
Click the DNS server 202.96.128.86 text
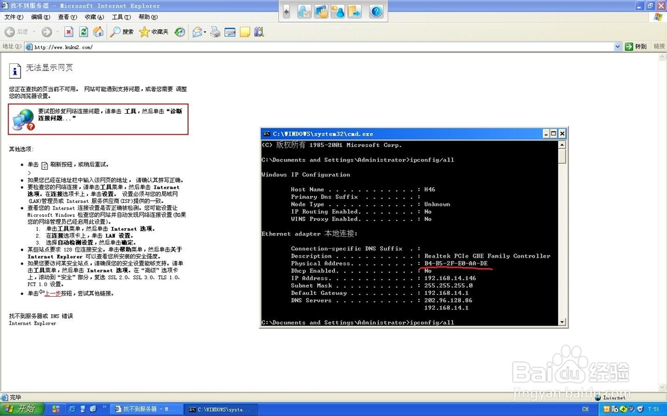tap(448, 300)
